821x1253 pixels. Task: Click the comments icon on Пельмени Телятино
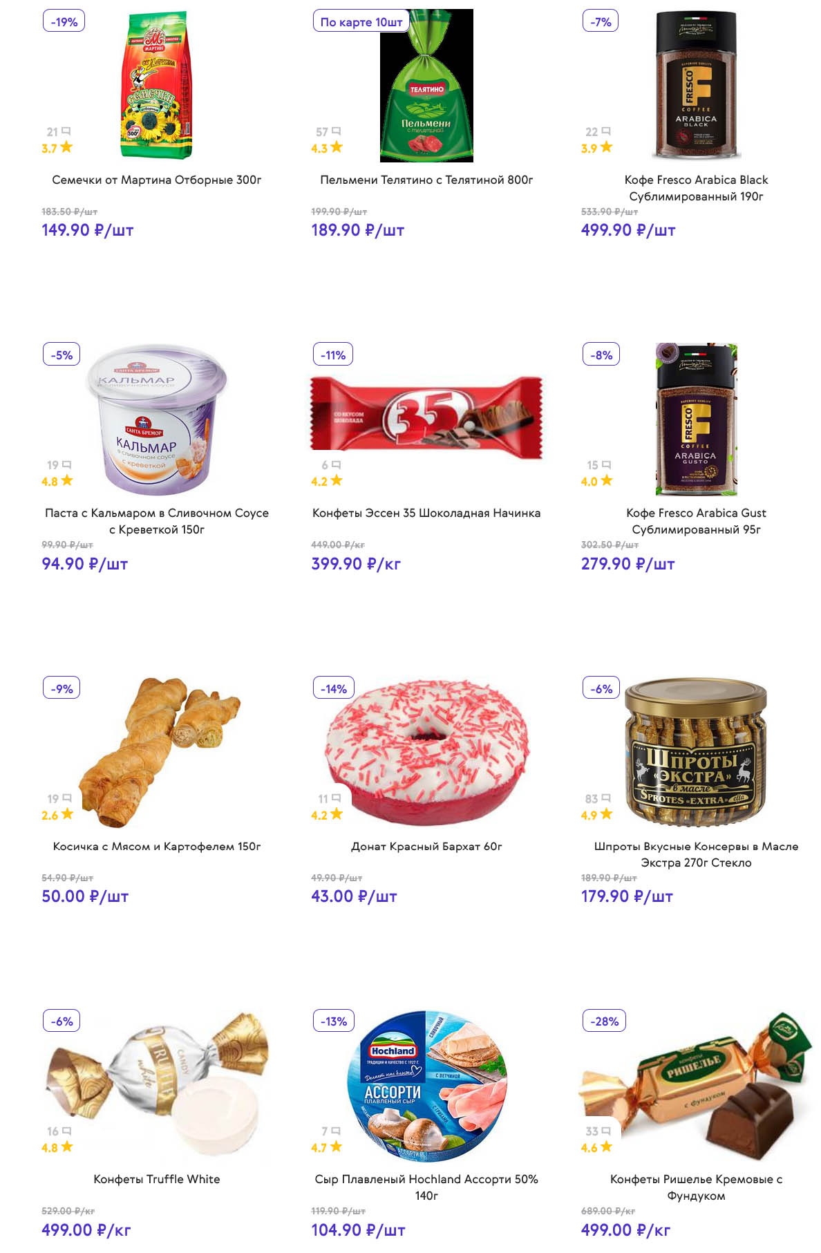(x=337, y=131)
